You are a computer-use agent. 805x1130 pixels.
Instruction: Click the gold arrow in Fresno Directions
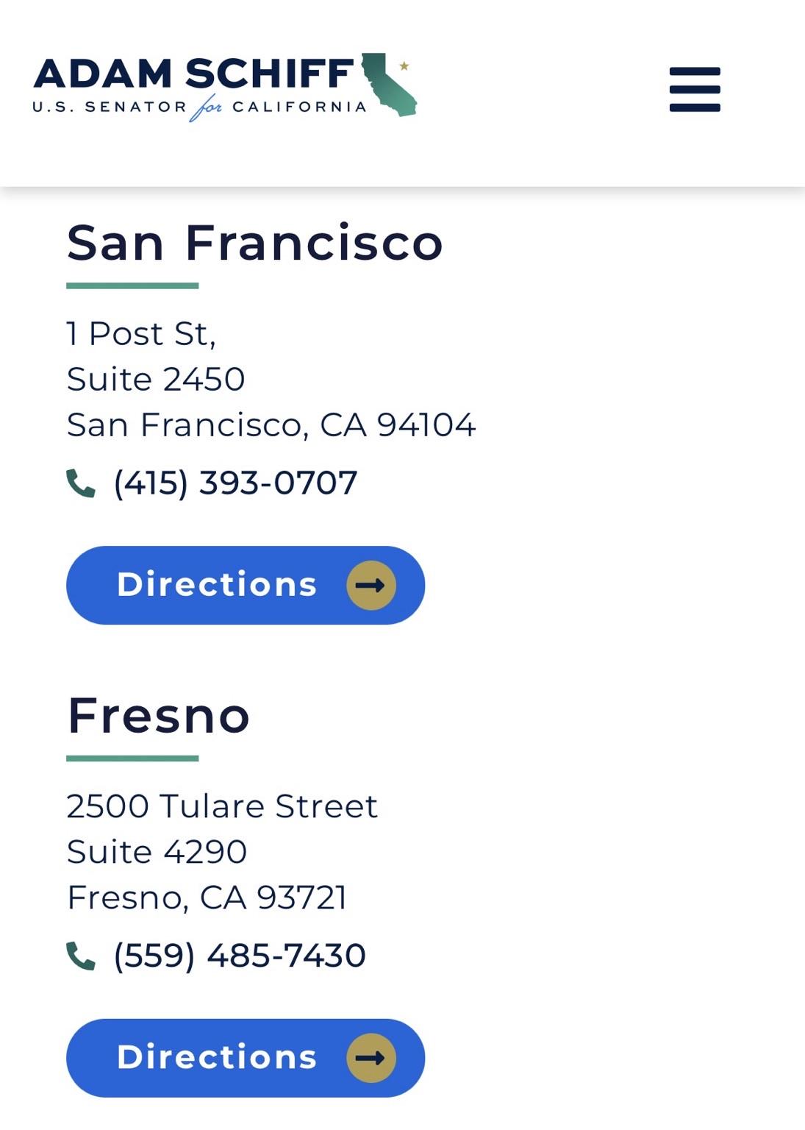(x=371, y=1058)
